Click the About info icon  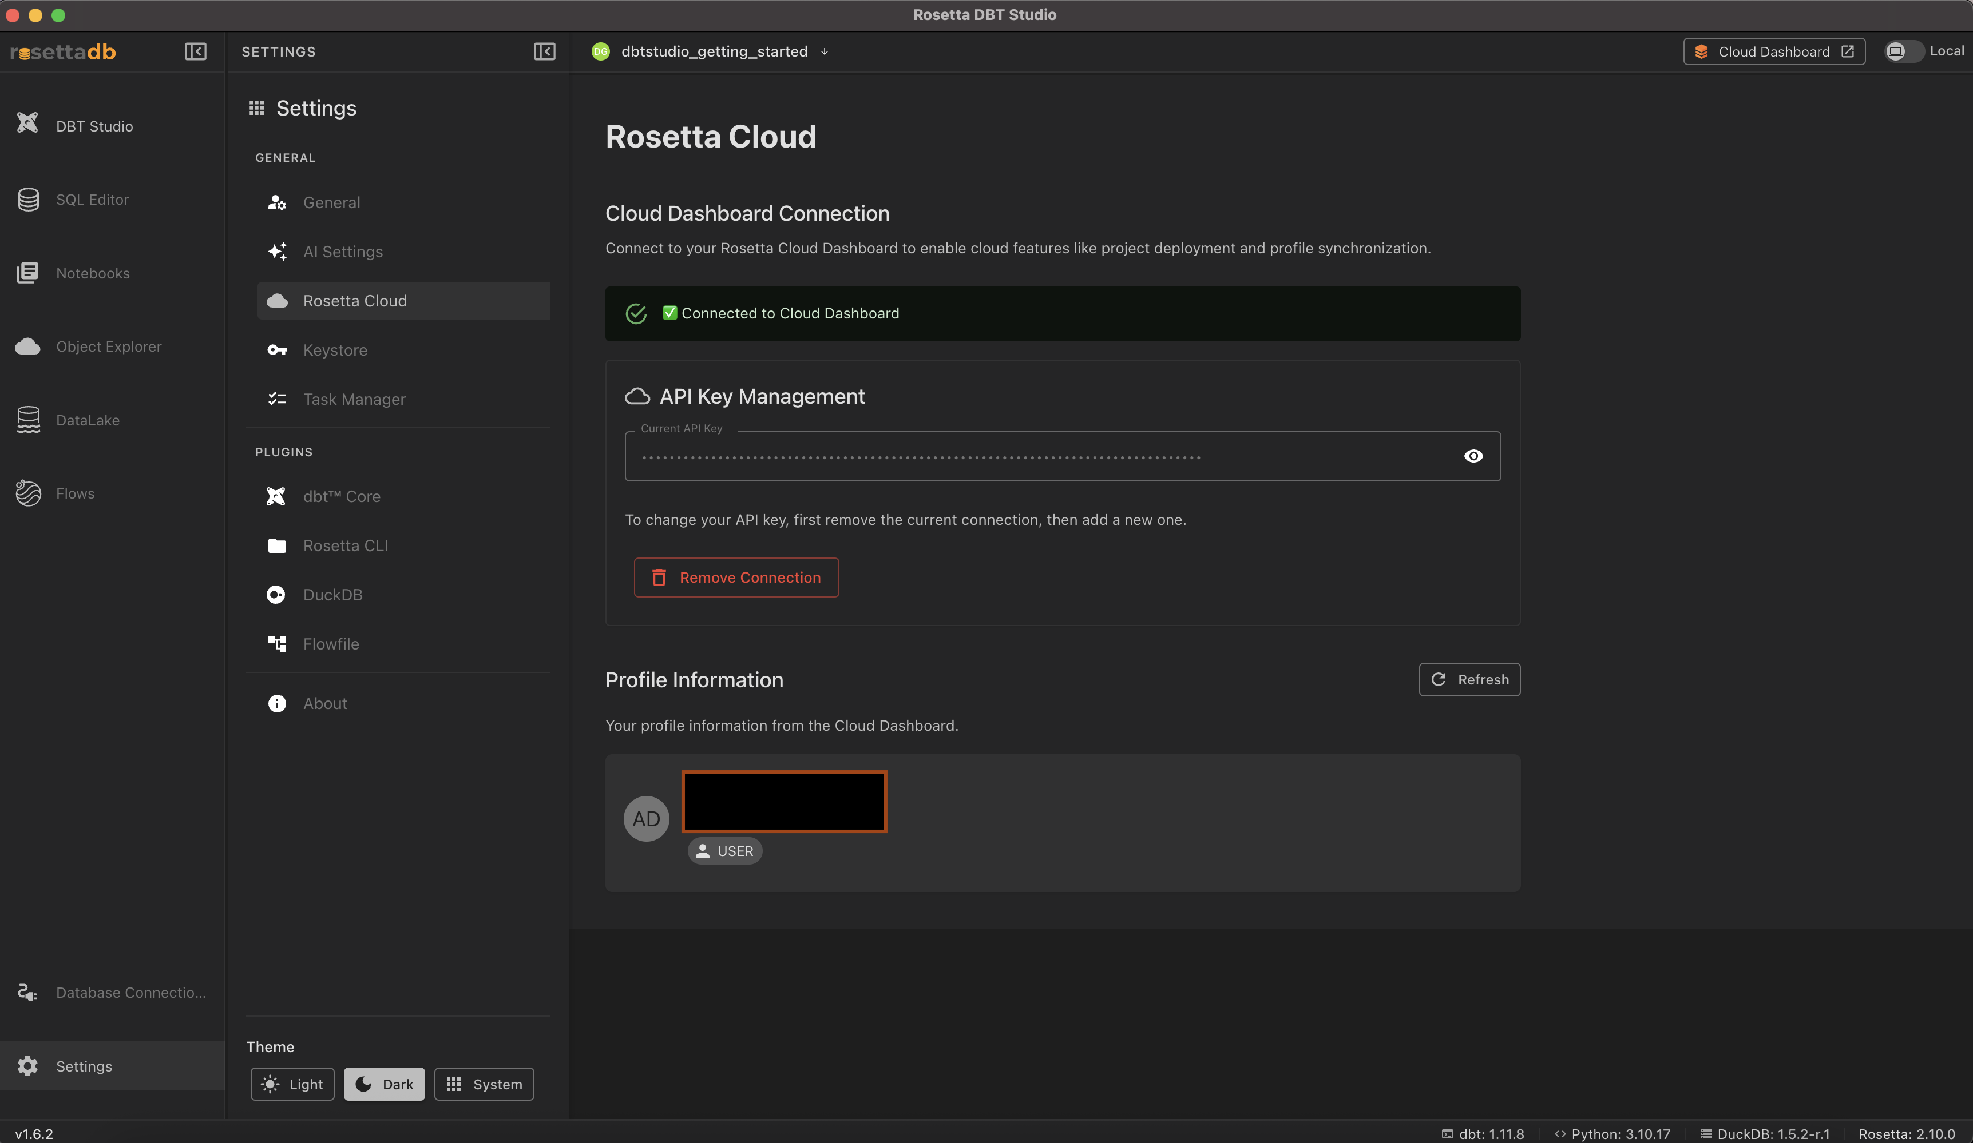[276, 703]
